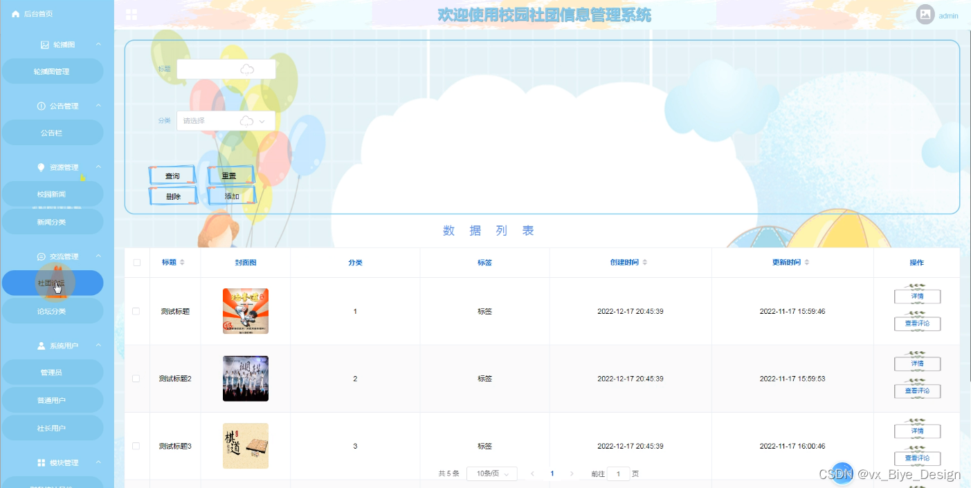Click the bulb icon next to 资源管理
971x488 pixels.
click(x=41, y=167)
